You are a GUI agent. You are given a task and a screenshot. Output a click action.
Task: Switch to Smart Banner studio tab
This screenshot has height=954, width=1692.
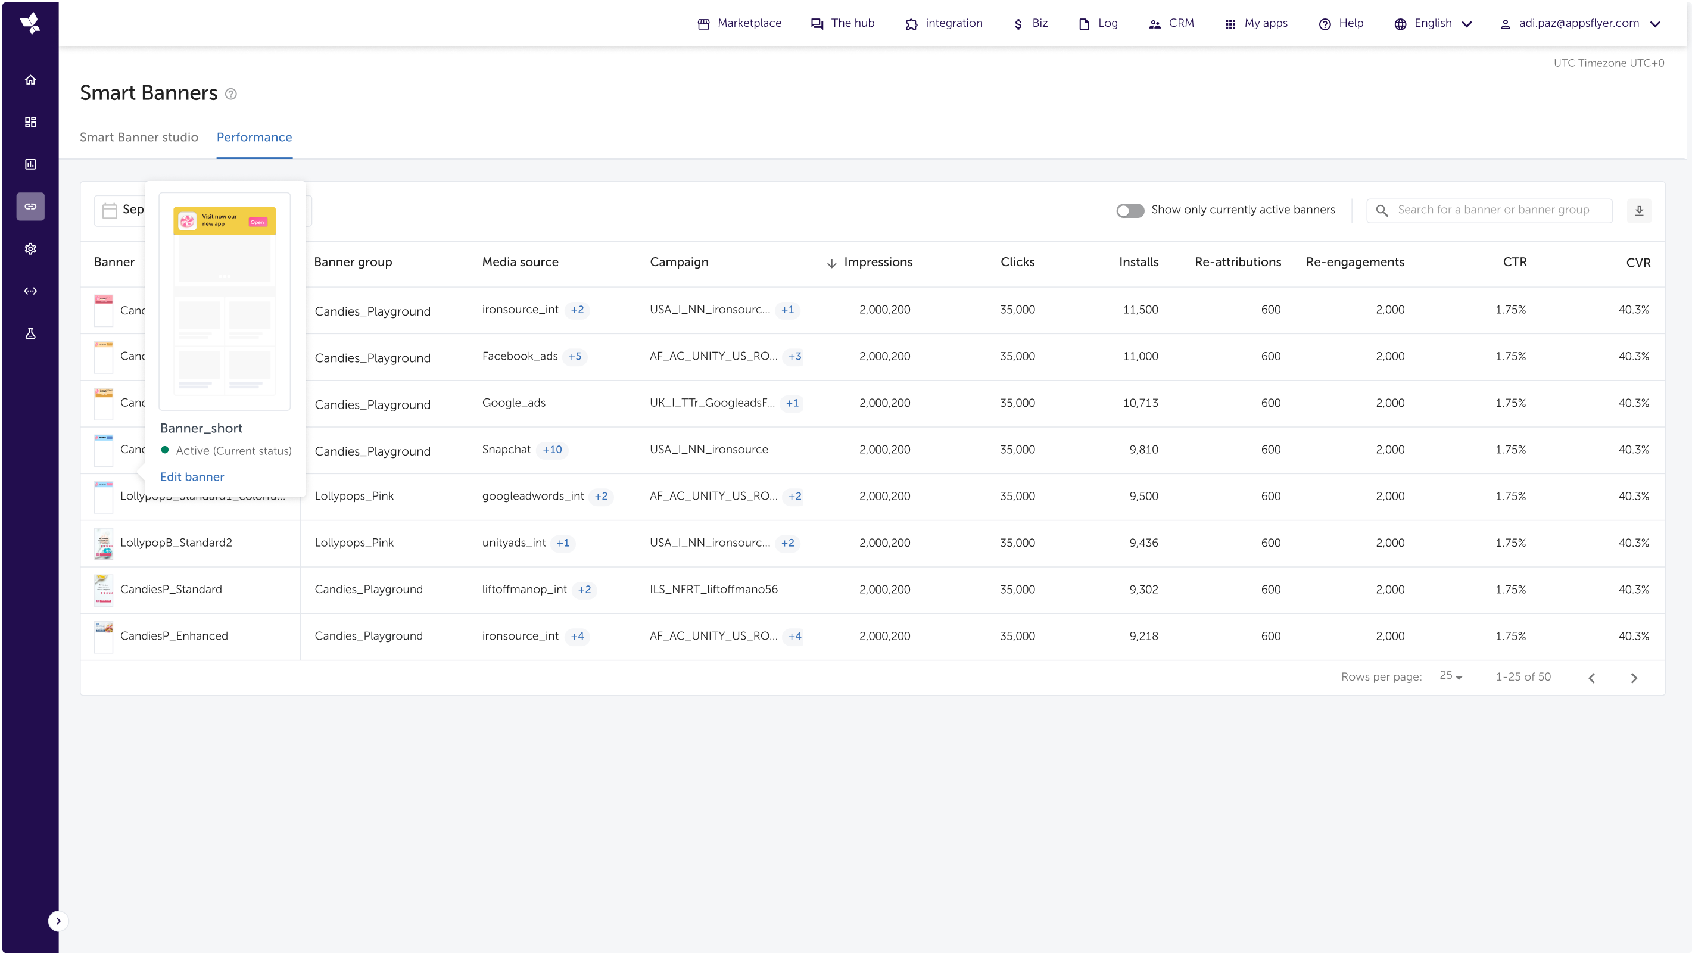click(x=139, y=137)
